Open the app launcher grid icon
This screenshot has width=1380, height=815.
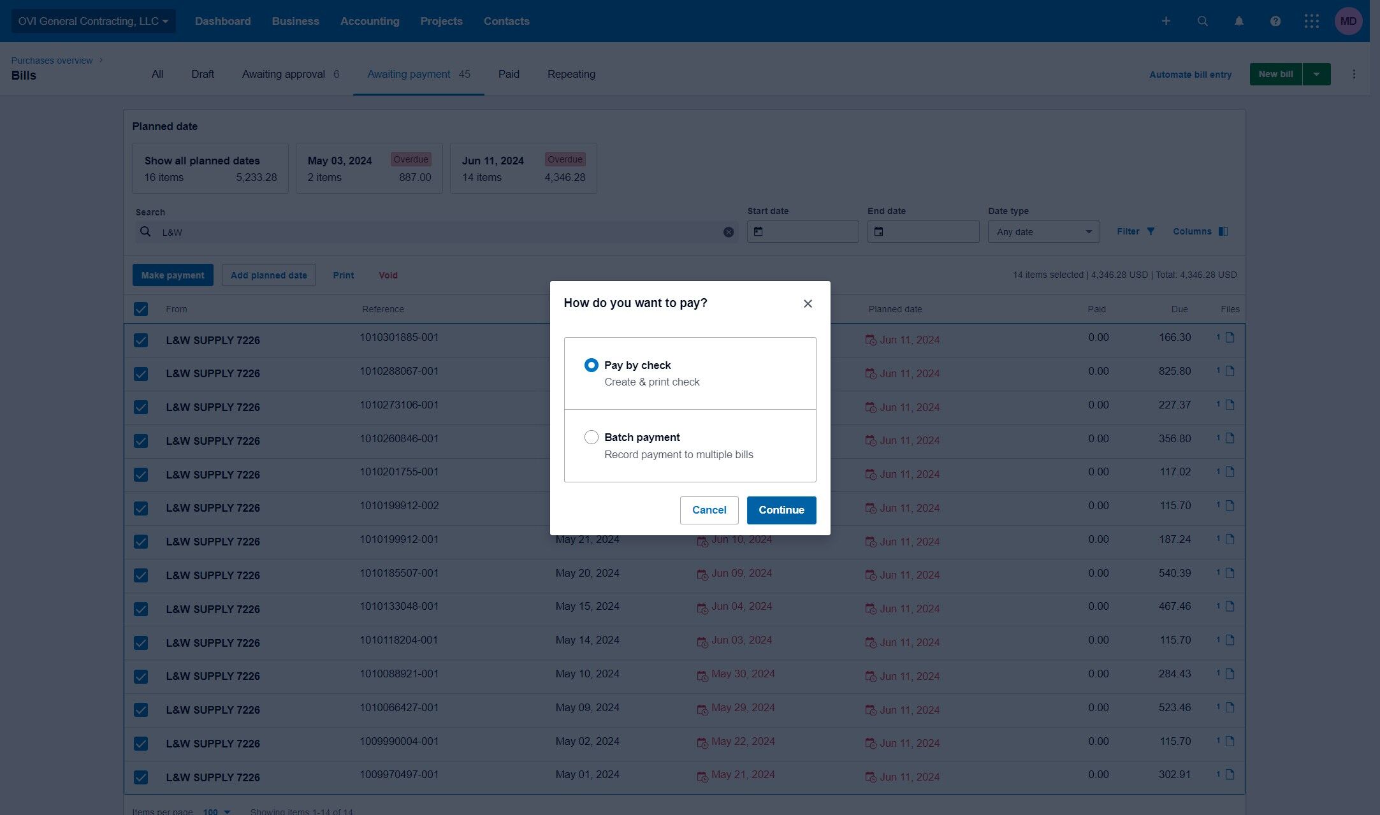point(1311,21)
